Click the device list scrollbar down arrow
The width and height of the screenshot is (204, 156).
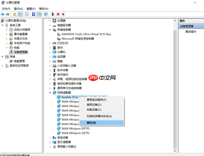click(175, 151)
